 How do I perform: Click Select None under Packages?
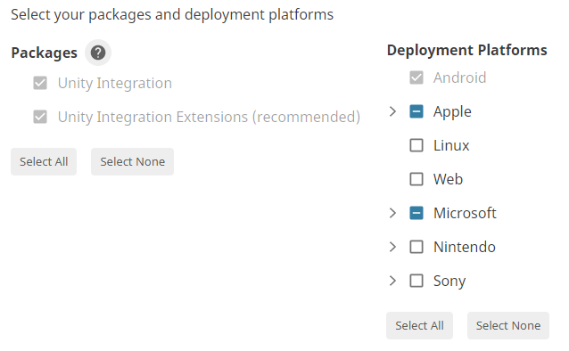[133, 162]
